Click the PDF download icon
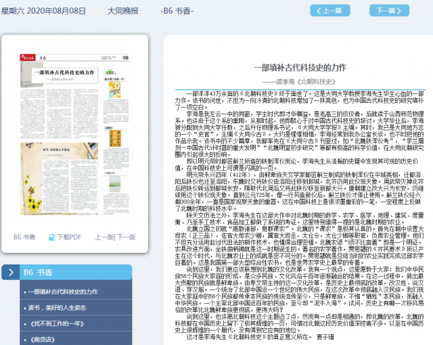The image size is (433, 345). (51, 237)
